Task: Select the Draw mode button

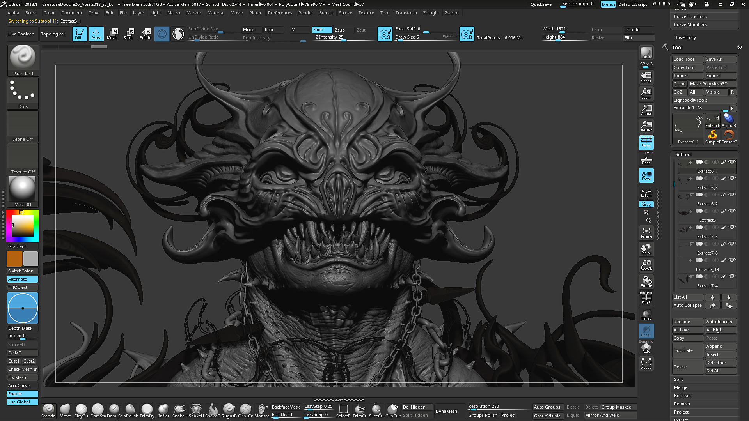Action: pos(96,34)
